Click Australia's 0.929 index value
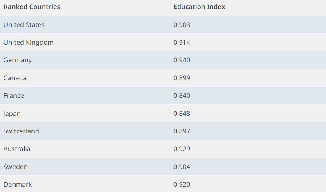326x192 pixels. pos(182,149)
